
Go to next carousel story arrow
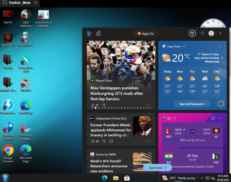tap(153, 75)
